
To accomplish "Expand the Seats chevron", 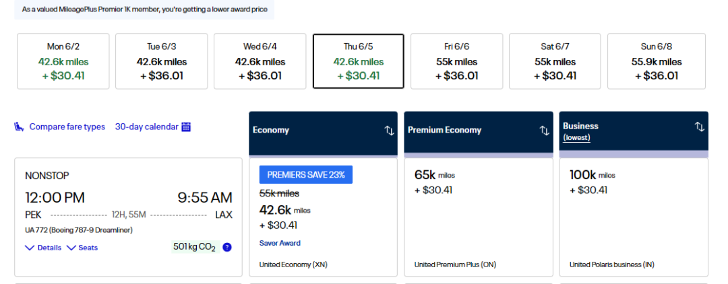I will pyautogui.click(x=71, y=248).
